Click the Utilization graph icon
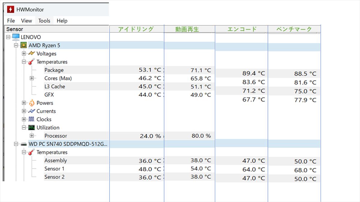Screen dimensions: 360x202 point(31,127)
